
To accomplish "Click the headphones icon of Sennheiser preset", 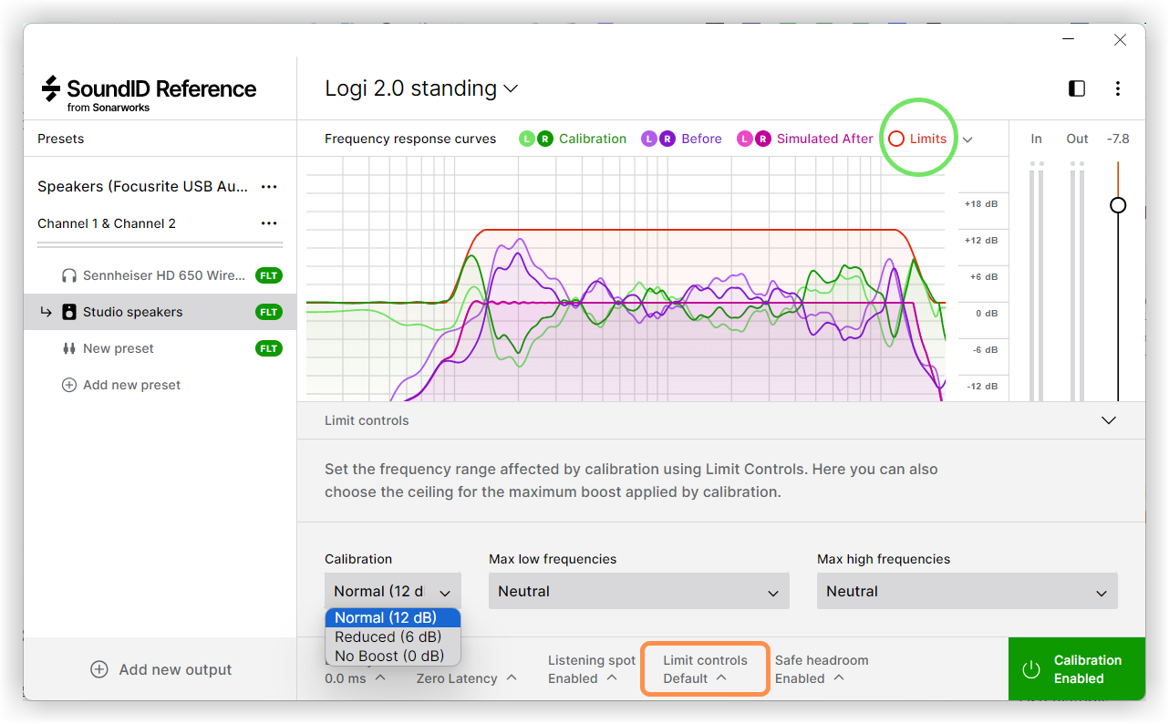I will (x=69, y=275).
